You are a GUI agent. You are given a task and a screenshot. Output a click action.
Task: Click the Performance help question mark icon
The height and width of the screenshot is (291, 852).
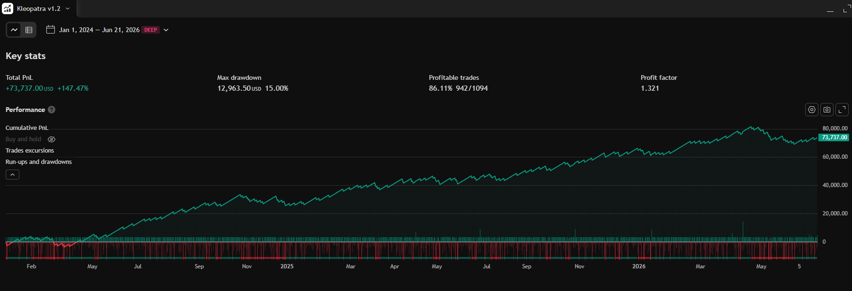point(52,110)
